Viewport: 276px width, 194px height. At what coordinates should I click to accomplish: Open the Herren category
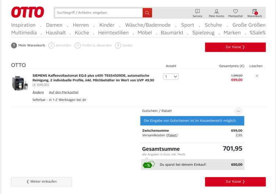[81, 25]
